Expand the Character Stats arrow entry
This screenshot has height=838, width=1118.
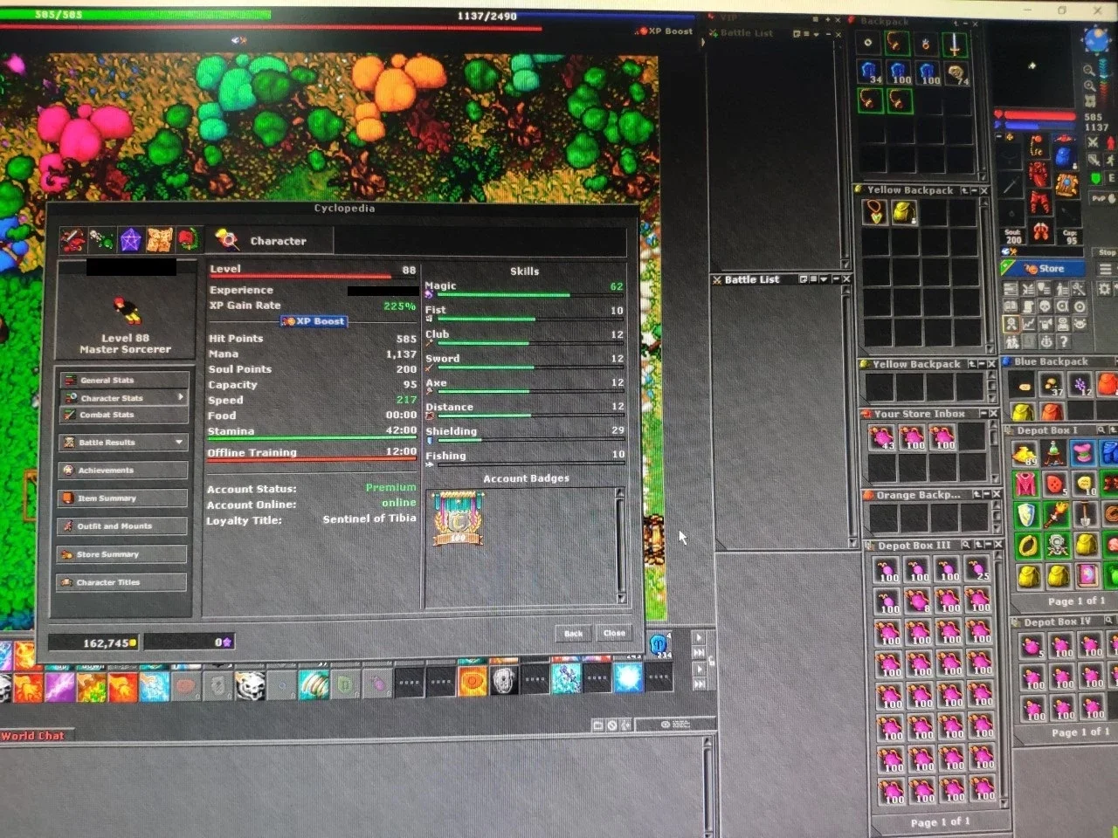click(123, 397)
